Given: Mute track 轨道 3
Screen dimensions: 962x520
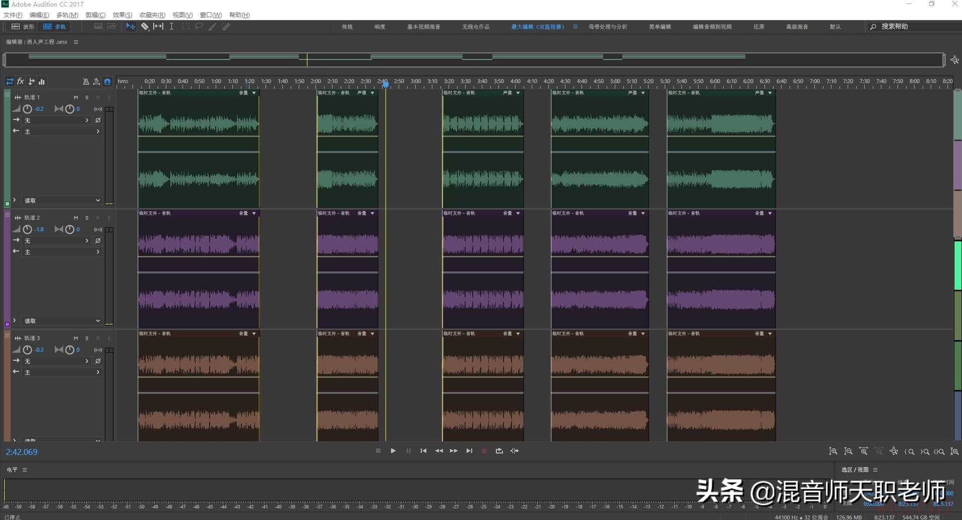Looking at the screenshot, I should [76, 338].
